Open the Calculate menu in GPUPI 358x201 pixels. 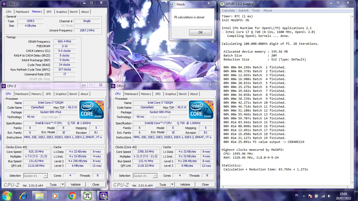pyautogui.click(x=229, y=10)
